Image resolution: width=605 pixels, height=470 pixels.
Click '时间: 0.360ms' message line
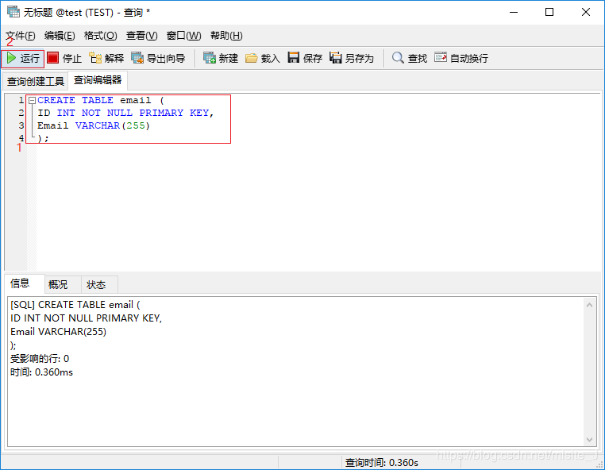click(41, 372)
